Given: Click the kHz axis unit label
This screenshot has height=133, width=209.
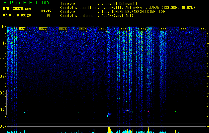Looking at the screenshot, I should (x=3, y=27).
